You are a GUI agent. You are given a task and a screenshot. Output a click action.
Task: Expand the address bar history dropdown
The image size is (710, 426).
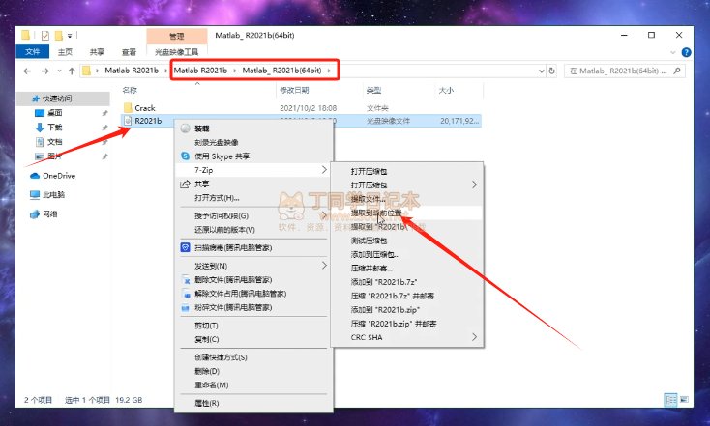click(x=541, y=71)
